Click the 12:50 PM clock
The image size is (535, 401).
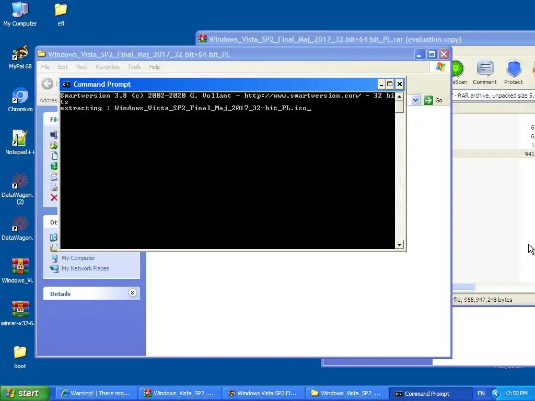coord(516,393)
